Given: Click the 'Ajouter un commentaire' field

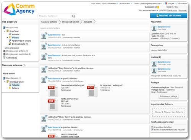Looking at the screenshot, I should pos(94,28).
